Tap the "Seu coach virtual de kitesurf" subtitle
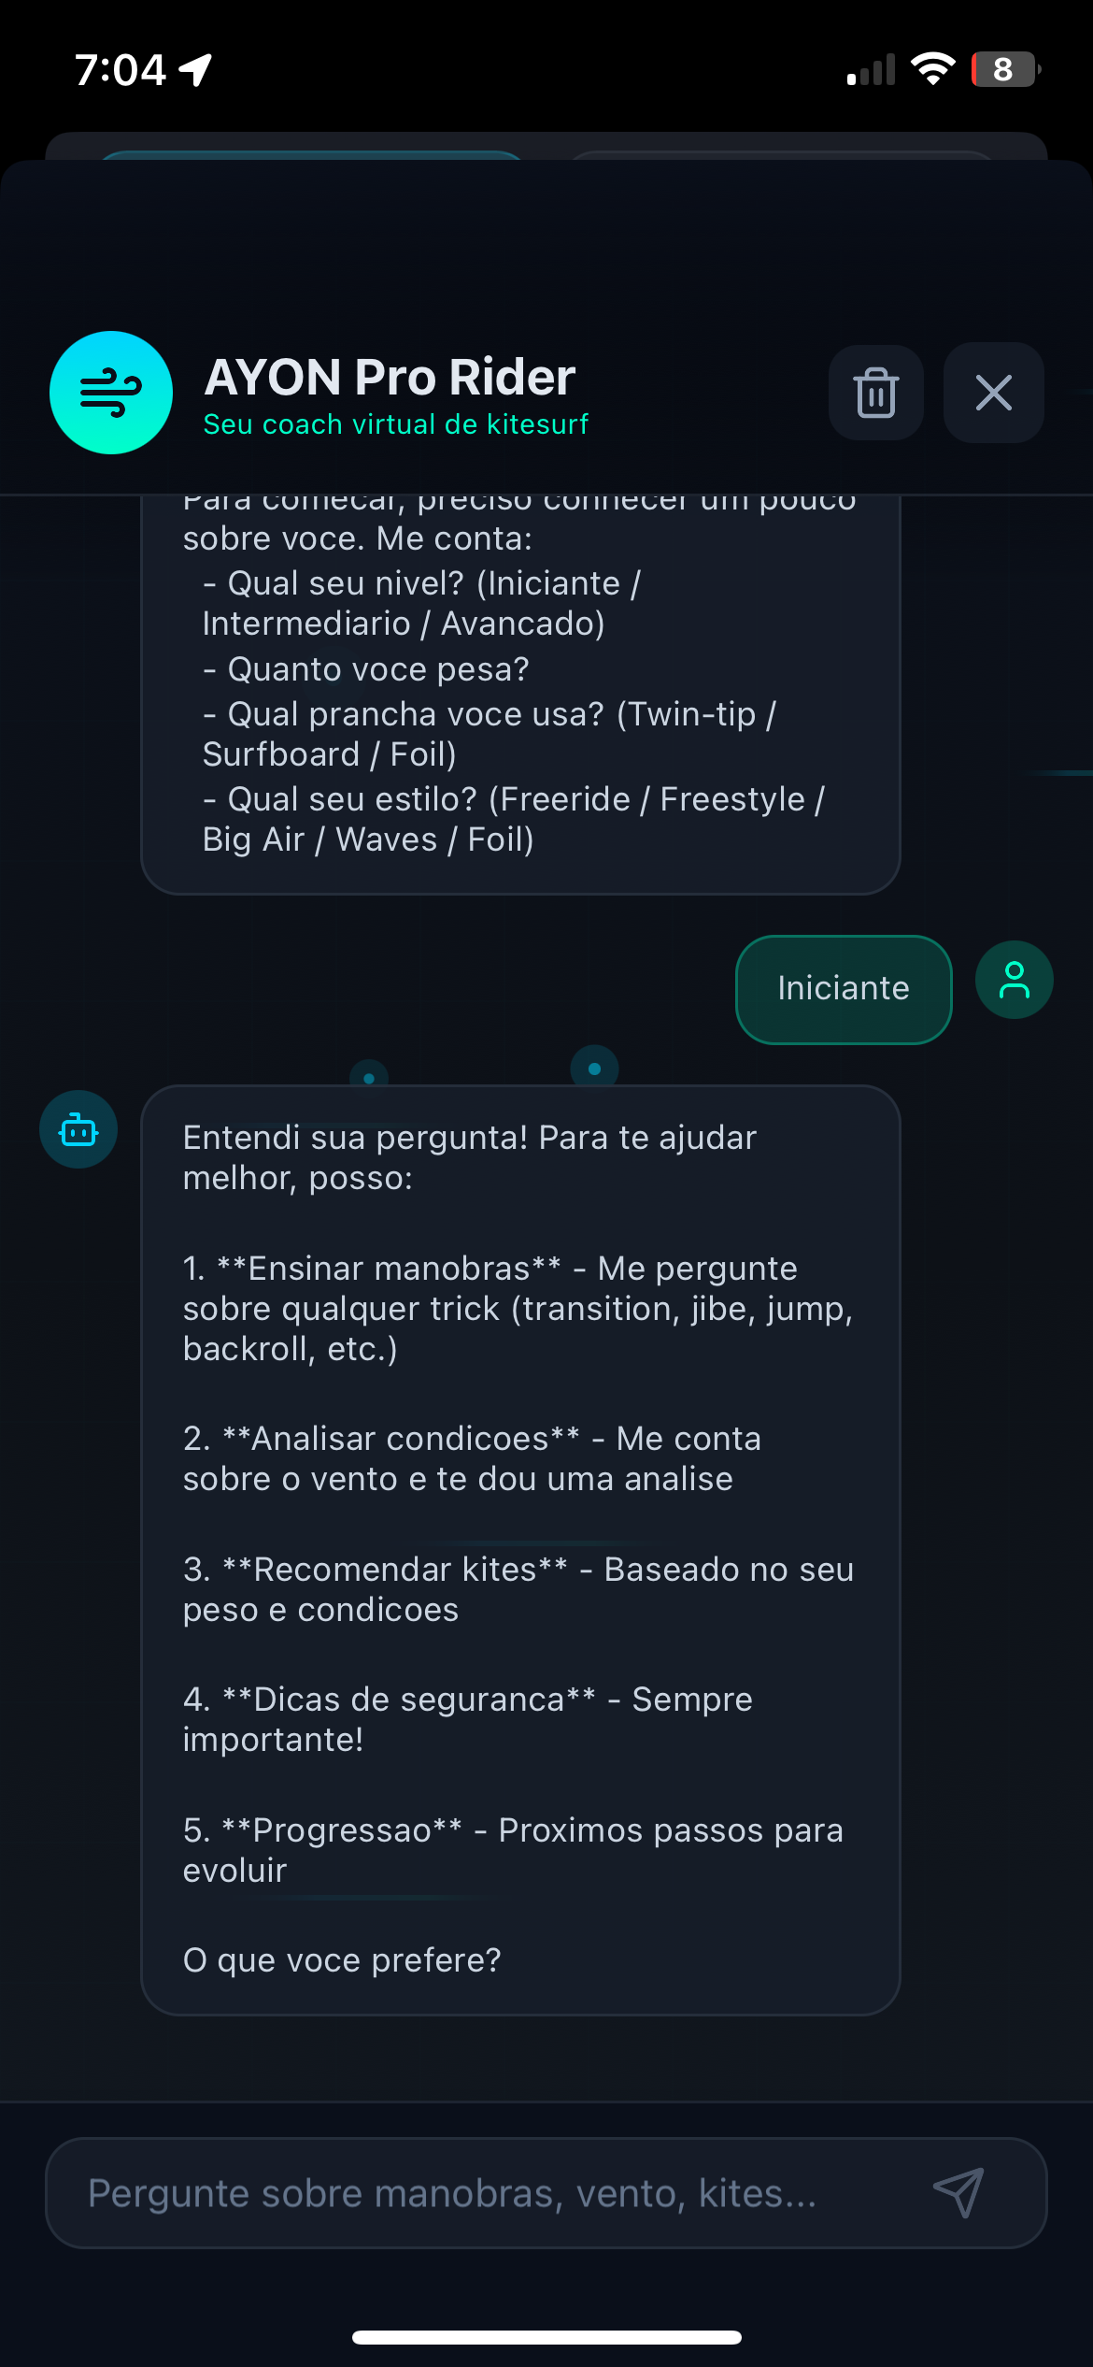Viewport: 1093px width, 2367px height. point(396,424)
